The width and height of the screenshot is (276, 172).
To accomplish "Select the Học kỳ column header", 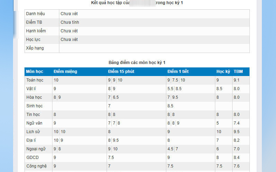I will (223, 72).
